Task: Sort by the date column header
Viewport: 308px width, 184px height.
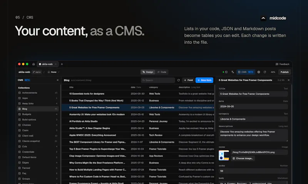Action: pyautogui.click(x=133, y=88)
